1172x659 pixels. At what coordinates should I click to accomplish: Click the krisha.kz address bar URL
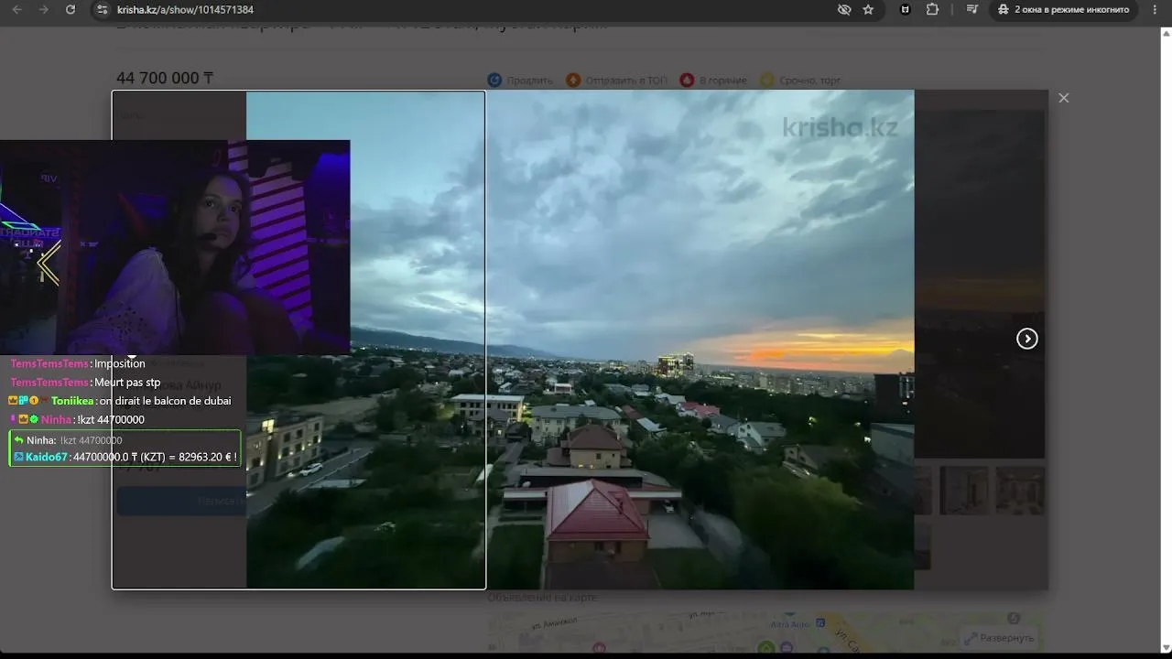pos(186,9)
